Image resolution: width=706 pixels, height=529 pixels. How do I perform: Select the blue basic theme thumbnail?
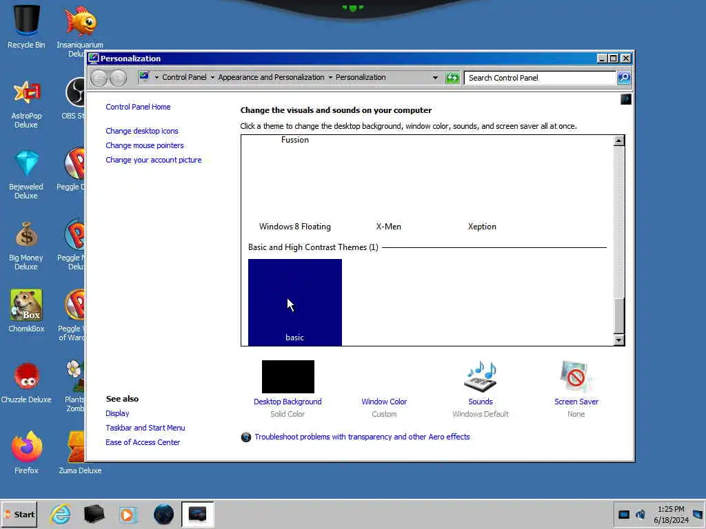pos(295,302)
